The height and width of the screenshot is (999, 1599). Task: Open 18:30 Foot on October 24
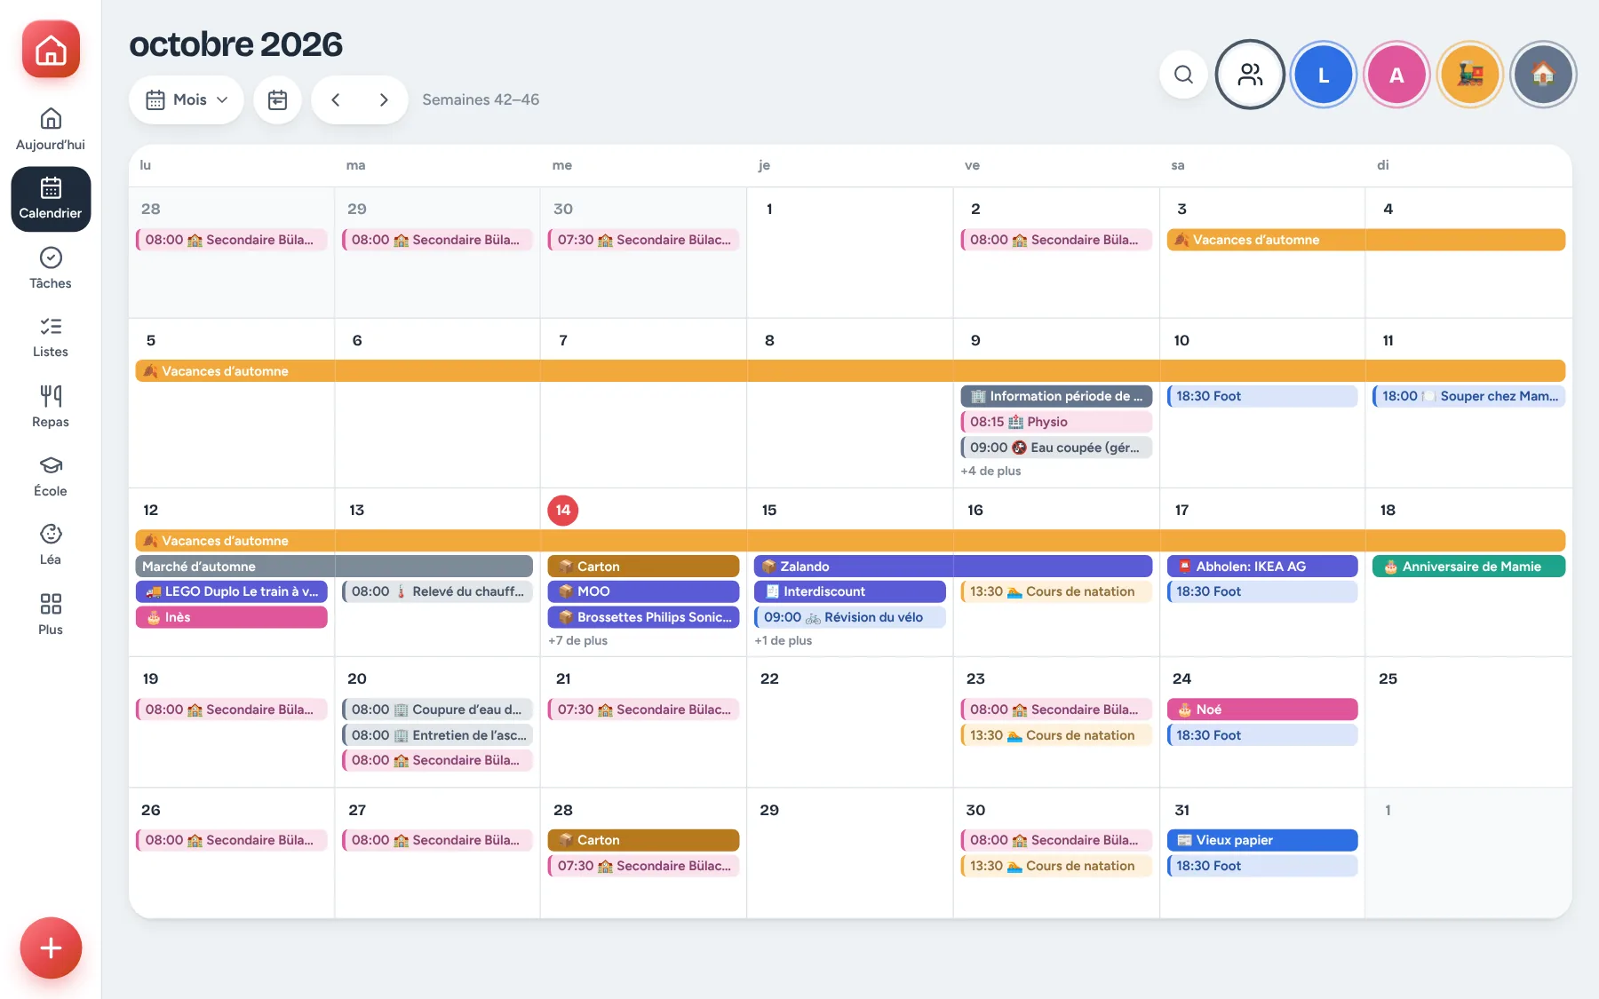click(1262, 735)
